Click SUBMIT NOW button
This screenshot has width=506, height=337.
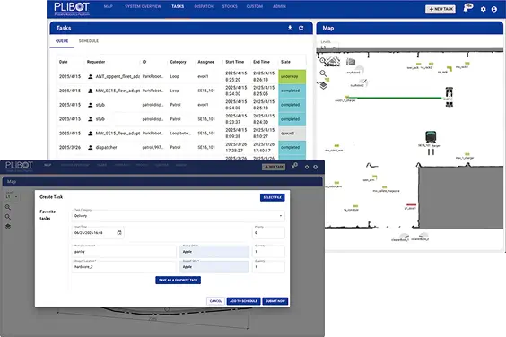275,301
